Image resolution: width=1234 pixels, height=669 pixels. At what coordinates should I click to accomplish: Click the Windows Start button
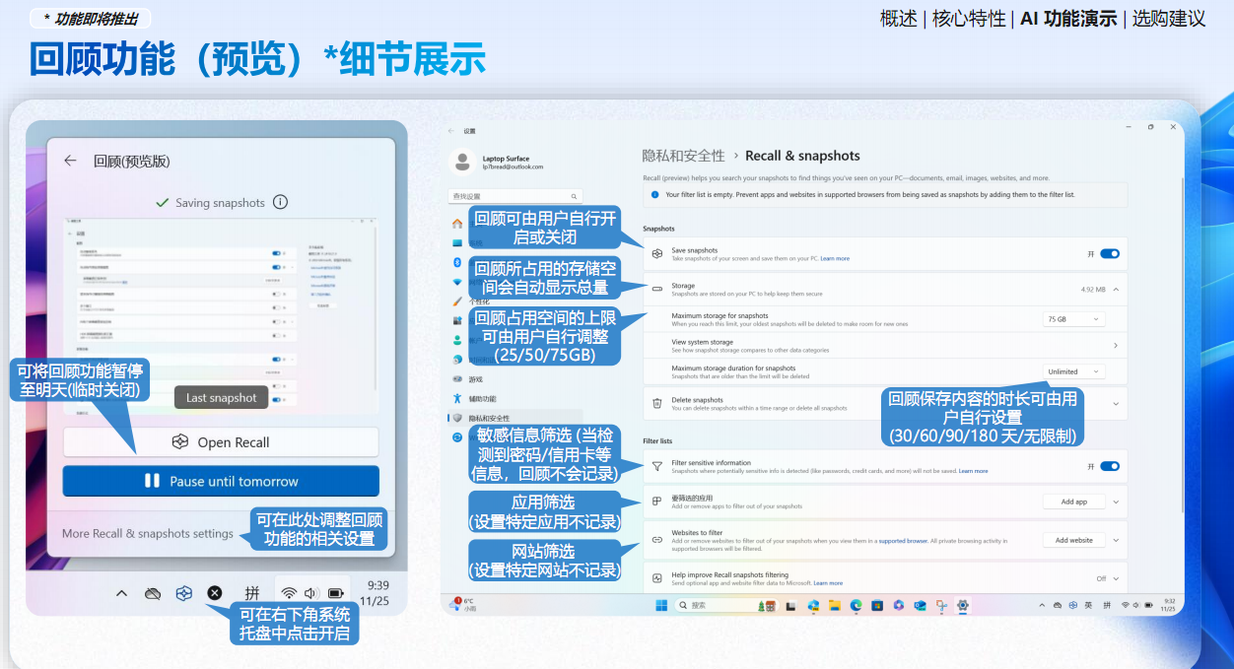point(660,605)
